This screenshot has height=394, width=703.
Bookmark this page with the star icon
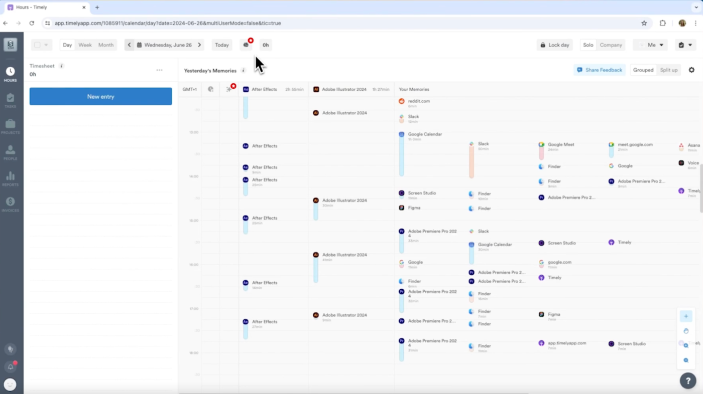click(644, 23)
